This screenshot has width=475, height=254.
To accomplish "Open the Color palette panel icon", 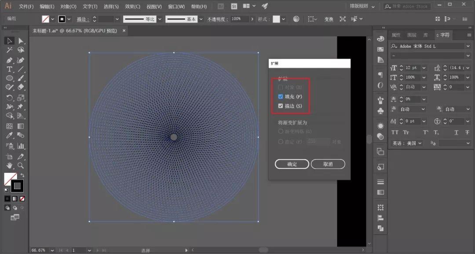I will (x=380, y=39).
